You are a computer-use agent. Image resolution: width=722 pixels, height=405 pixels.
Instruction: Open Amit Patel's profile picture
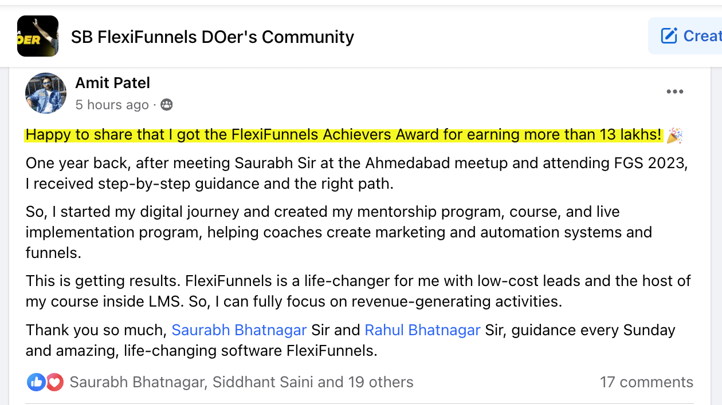click(46, 93)
